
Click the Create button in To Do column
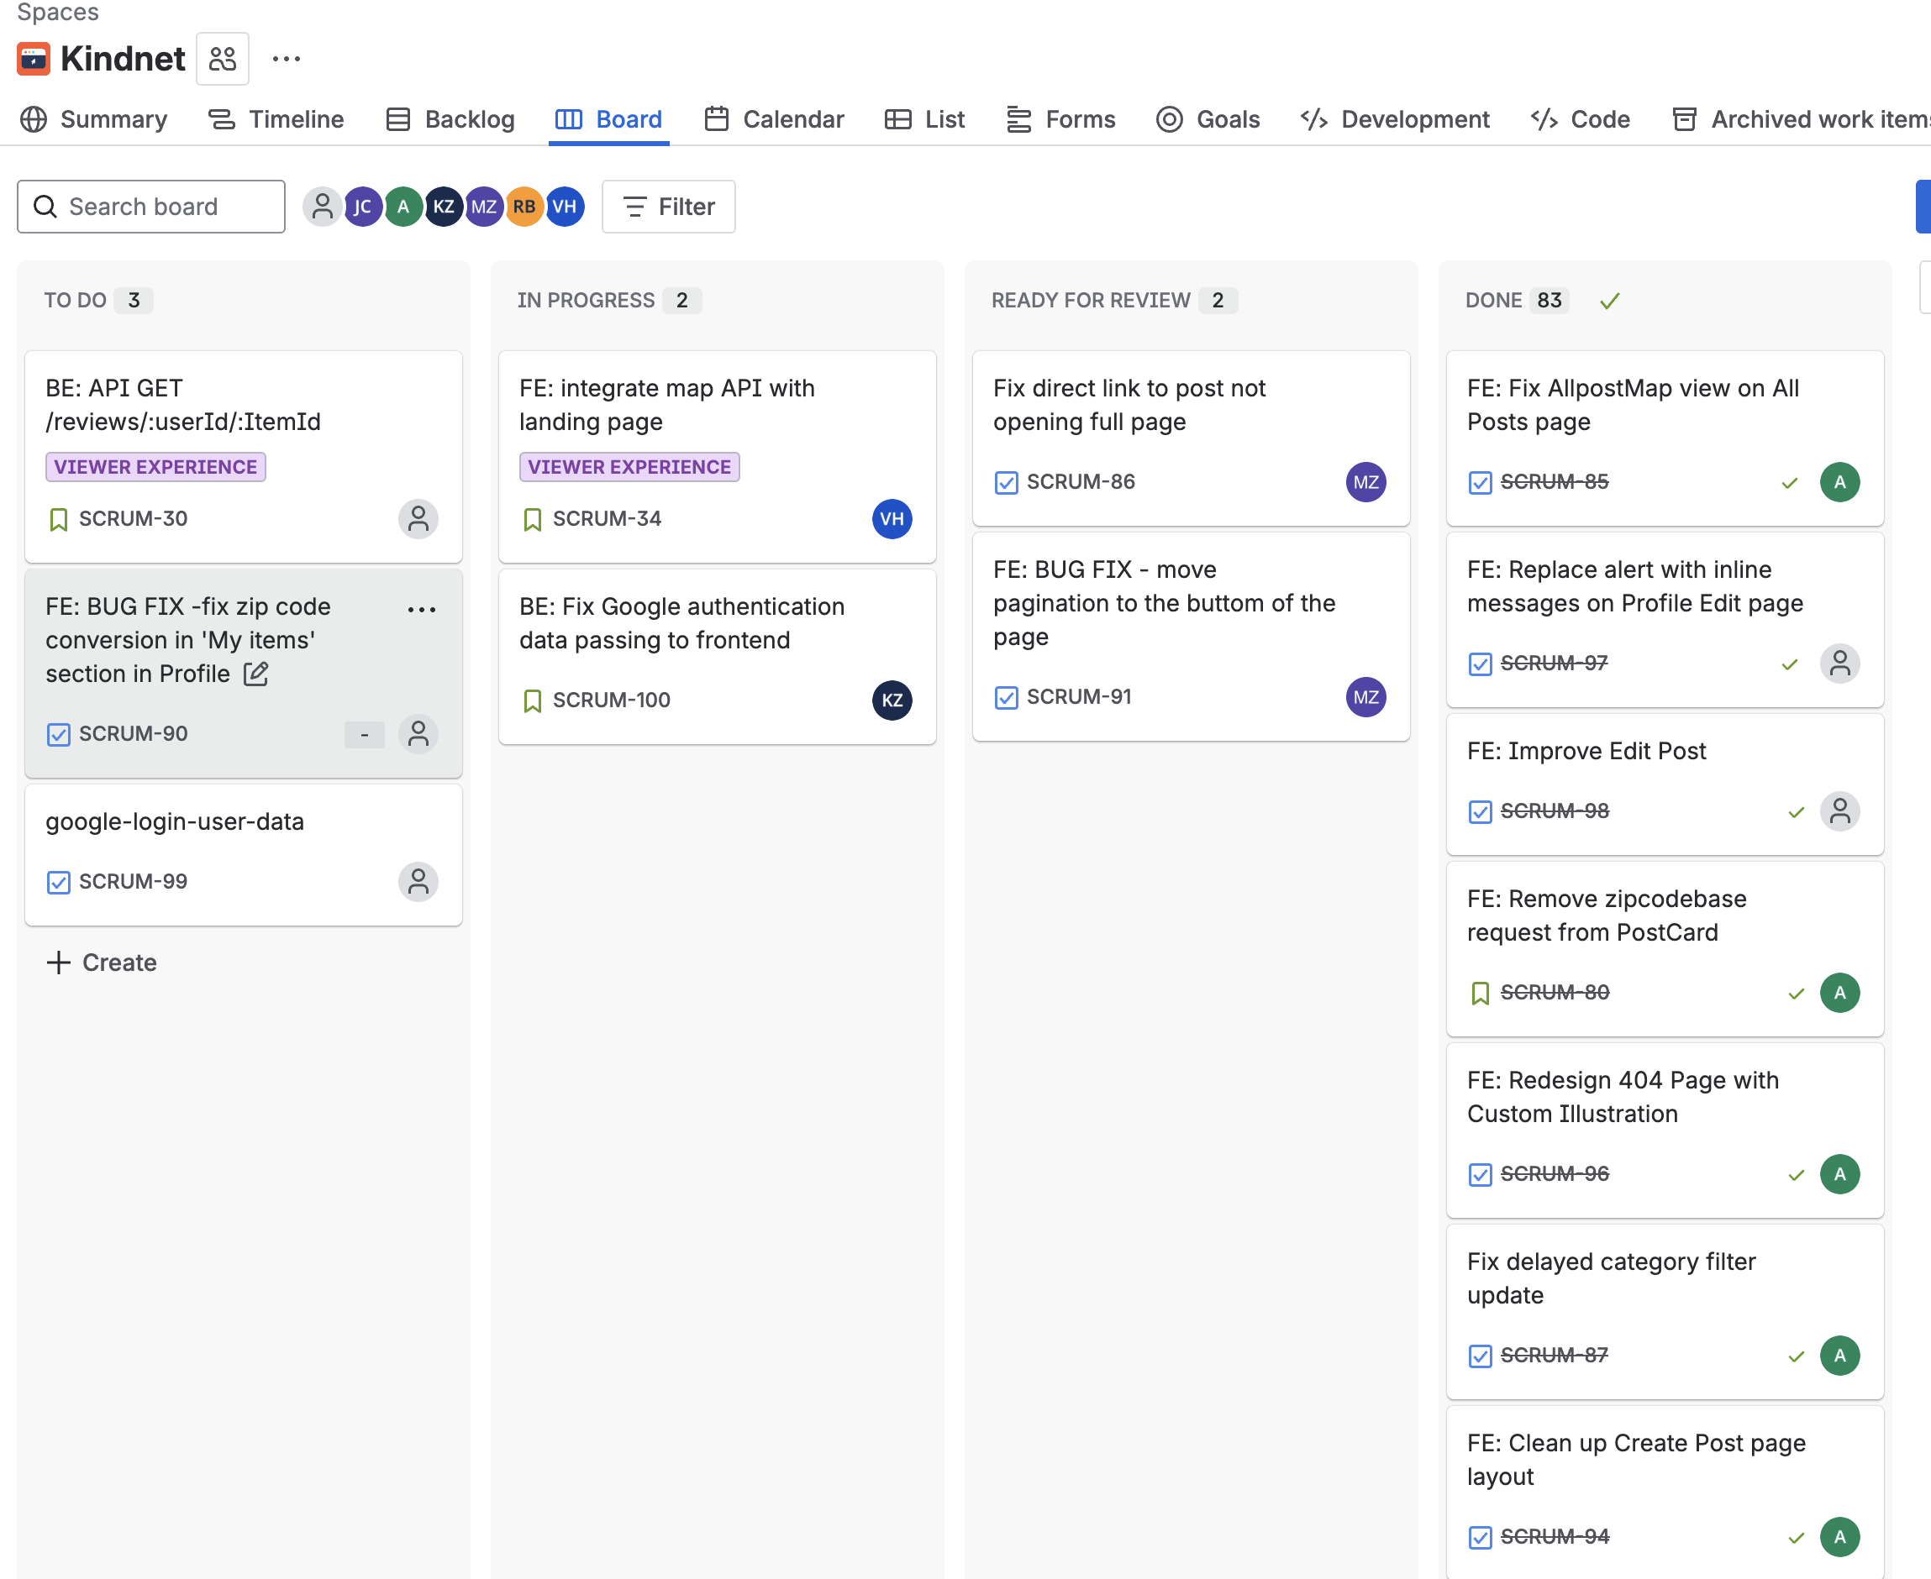pyautogui.click(x=101, y=962)
